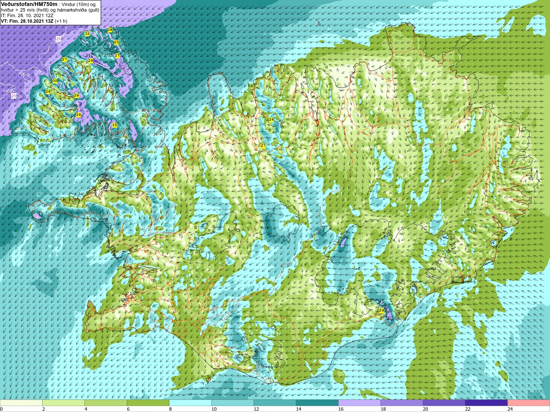Click the 10–12 m/s turquoise legend swatch

pyautogui.click(x=232, y=403)
